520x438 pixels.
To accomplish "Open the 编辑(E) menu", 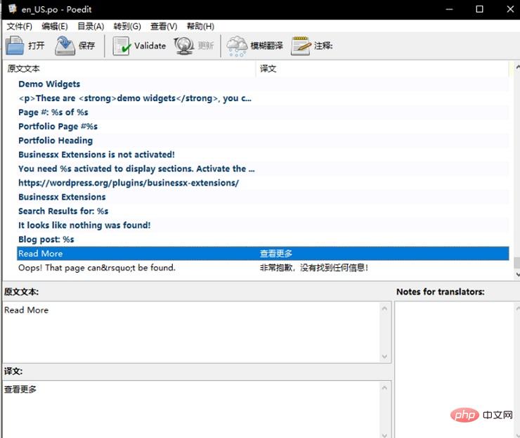I will 55,26.
